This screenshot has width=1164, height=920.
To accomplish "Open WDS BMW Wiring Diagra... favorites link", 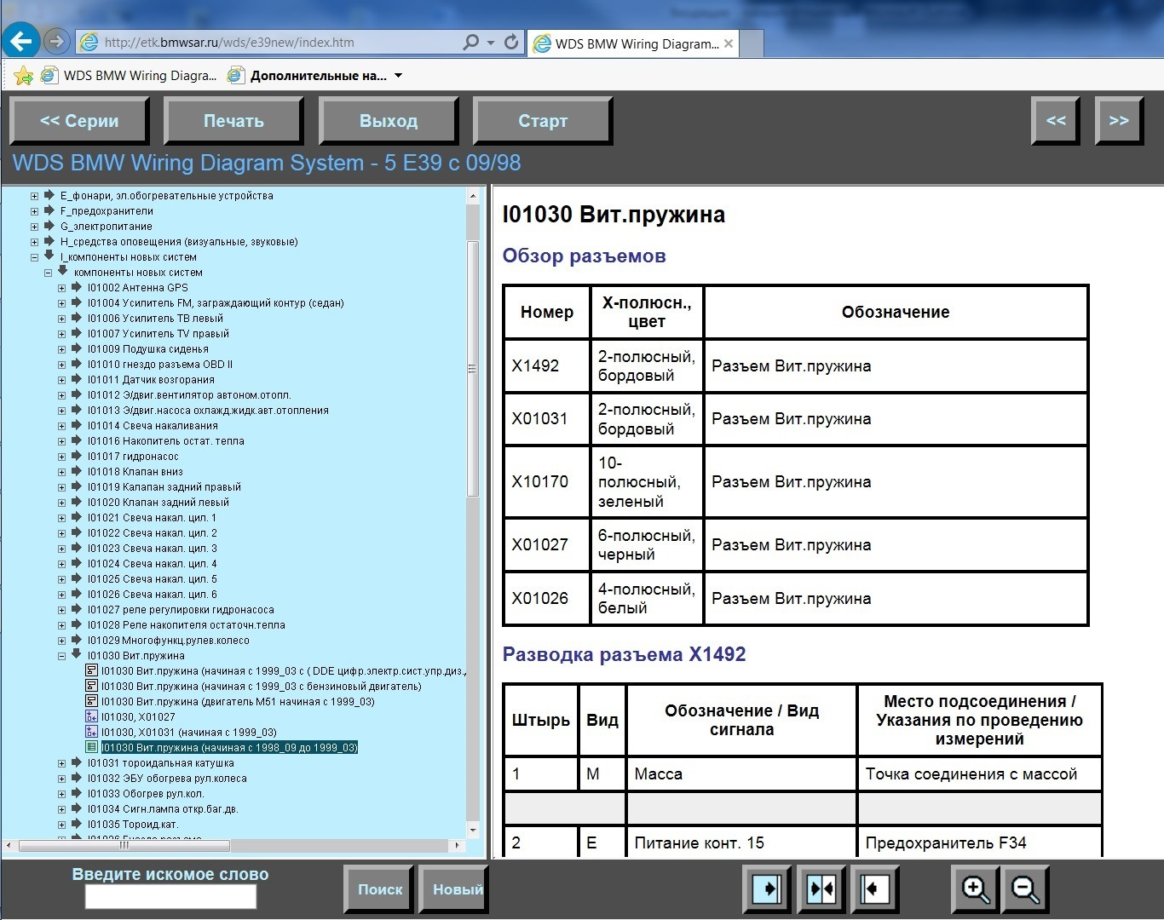I will click(x=130, y=76).
